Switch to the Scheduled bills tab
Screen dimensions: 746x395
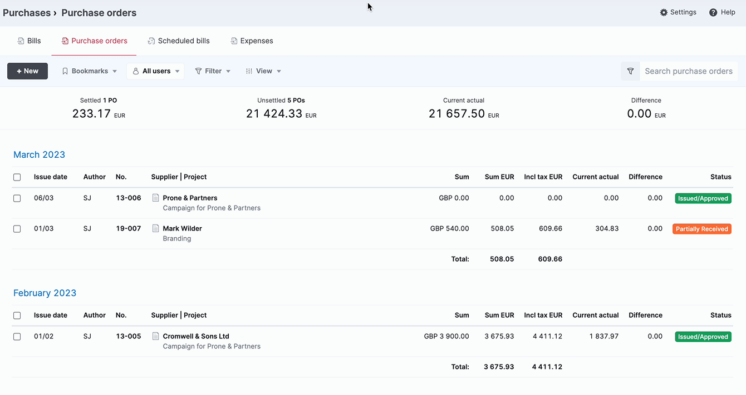[x=179, y=41]
